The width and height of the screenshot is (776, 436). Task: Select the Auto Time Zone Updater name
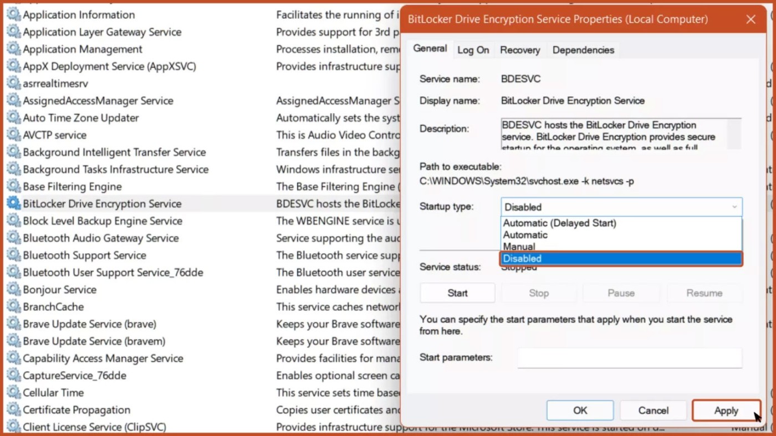tap(80, 117)
